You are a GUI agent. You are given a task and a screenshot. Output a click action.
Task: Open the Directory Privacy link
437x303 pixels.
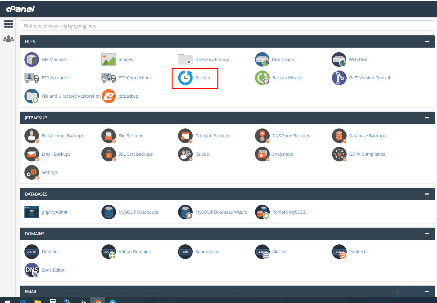pos(212,60)
